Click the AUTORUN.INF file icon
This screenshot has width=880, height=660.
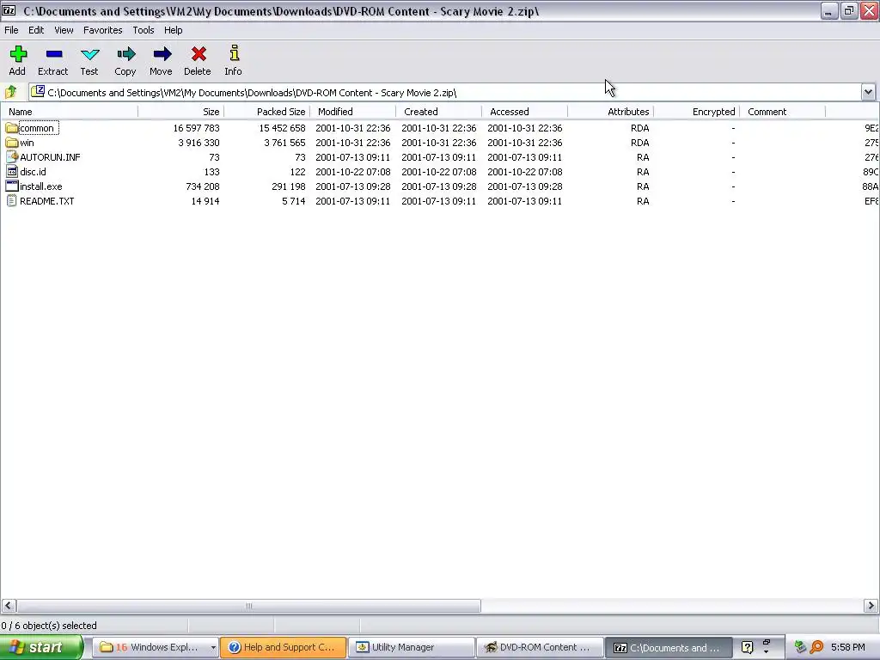point(12,157)
